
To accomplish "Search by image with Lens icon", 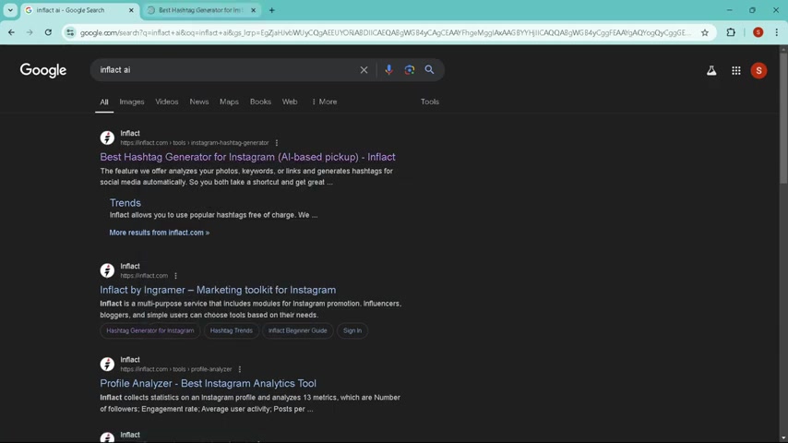I will [x=409, y=70].
